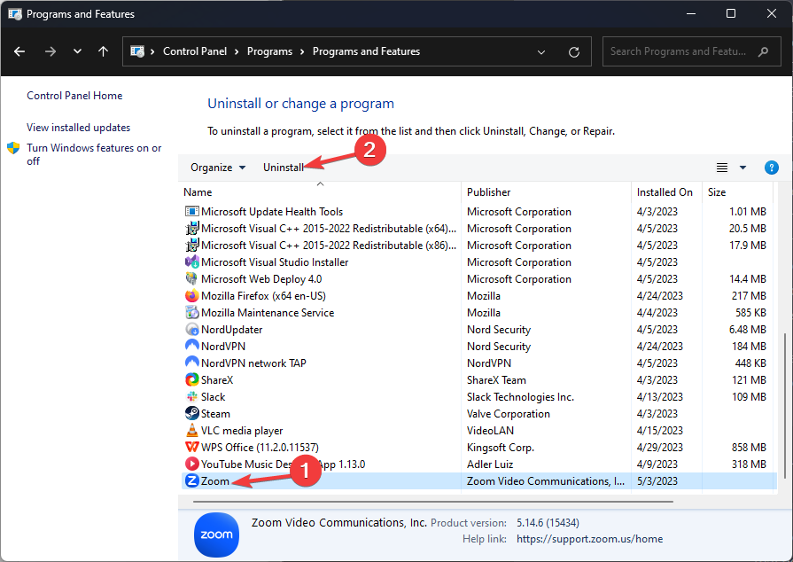The width and height of the screenshot is (793, 562).
Task: Expand chevron after Programs breadcrumb
Action: coord(302,51)
